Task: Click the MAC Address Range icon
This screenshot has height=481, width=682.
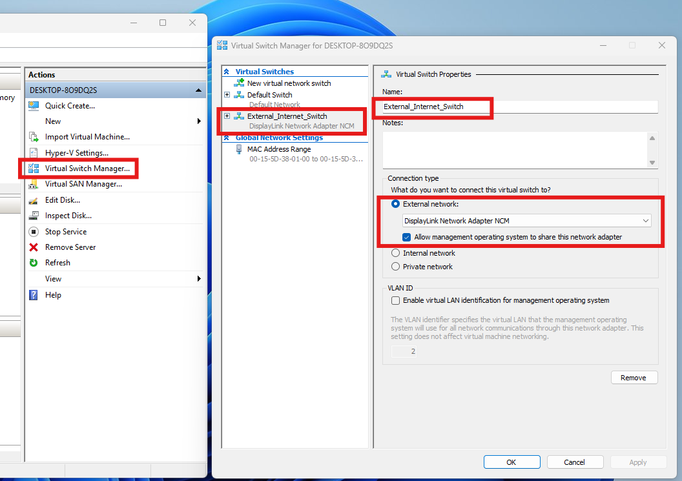Action: click(x=239, y=149)
